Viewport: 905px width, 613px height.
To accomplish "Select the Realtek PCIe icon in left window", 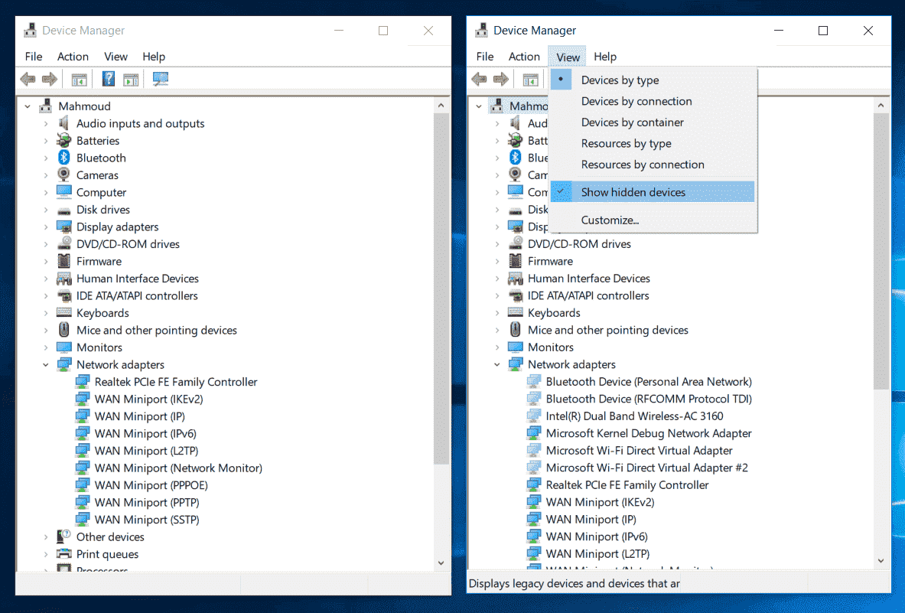I will [x=83, y=382].
